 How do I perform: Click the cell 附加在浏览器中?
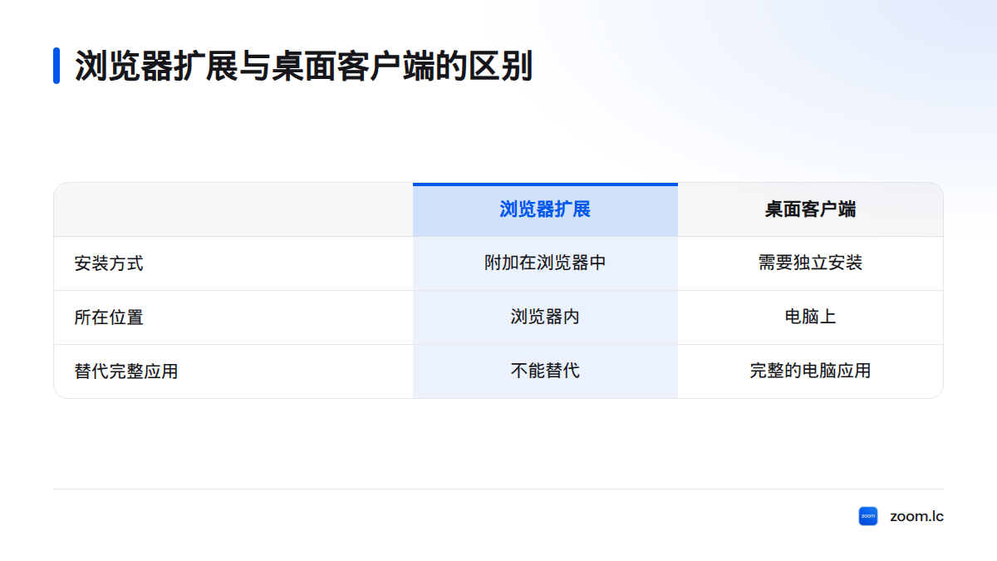545,263
